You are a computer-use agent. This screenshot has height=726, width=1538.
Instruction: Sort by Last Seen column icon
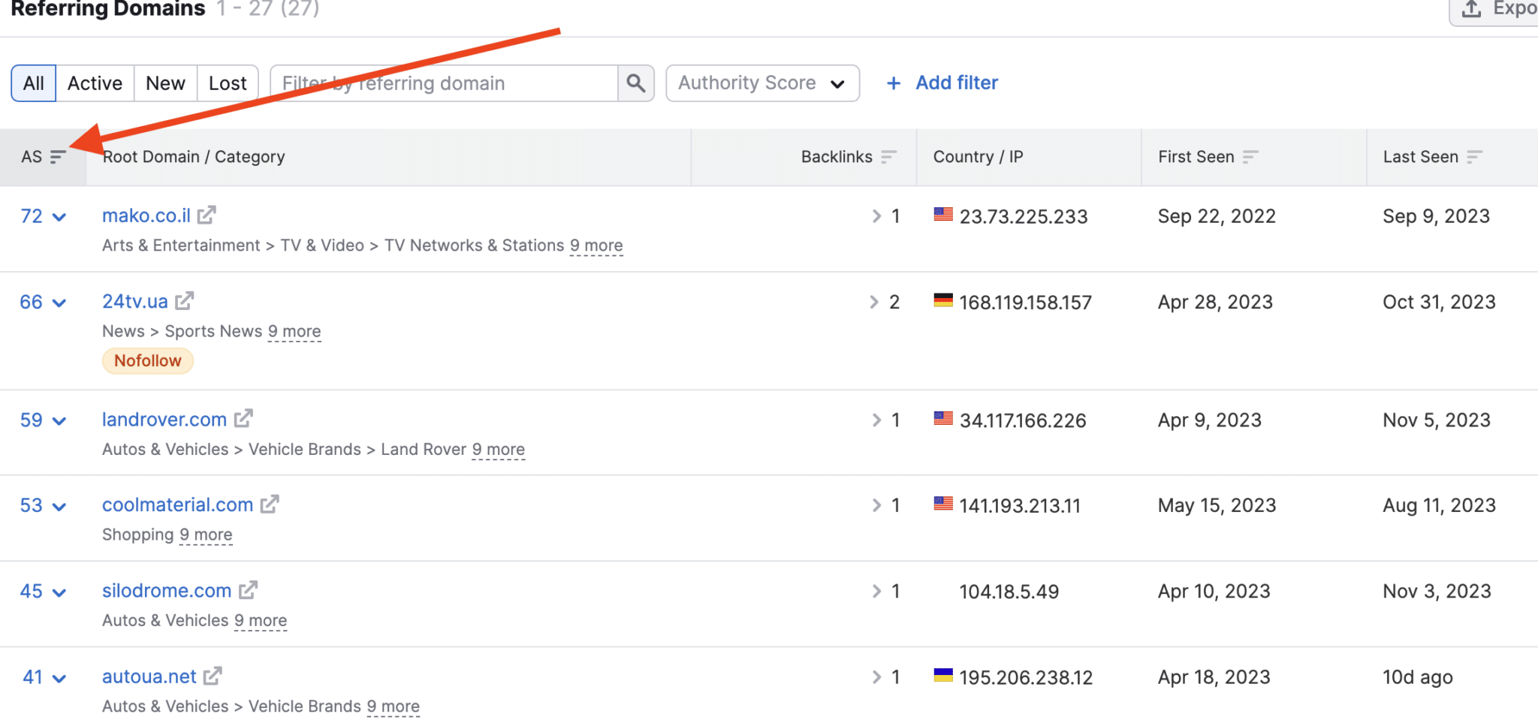point(1475,157)
